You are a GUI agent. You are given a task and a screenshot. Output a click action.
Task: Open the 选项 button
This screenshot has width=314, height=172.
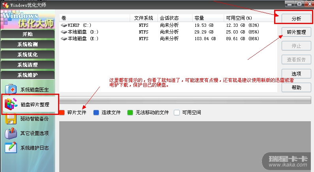click(296, 74)
